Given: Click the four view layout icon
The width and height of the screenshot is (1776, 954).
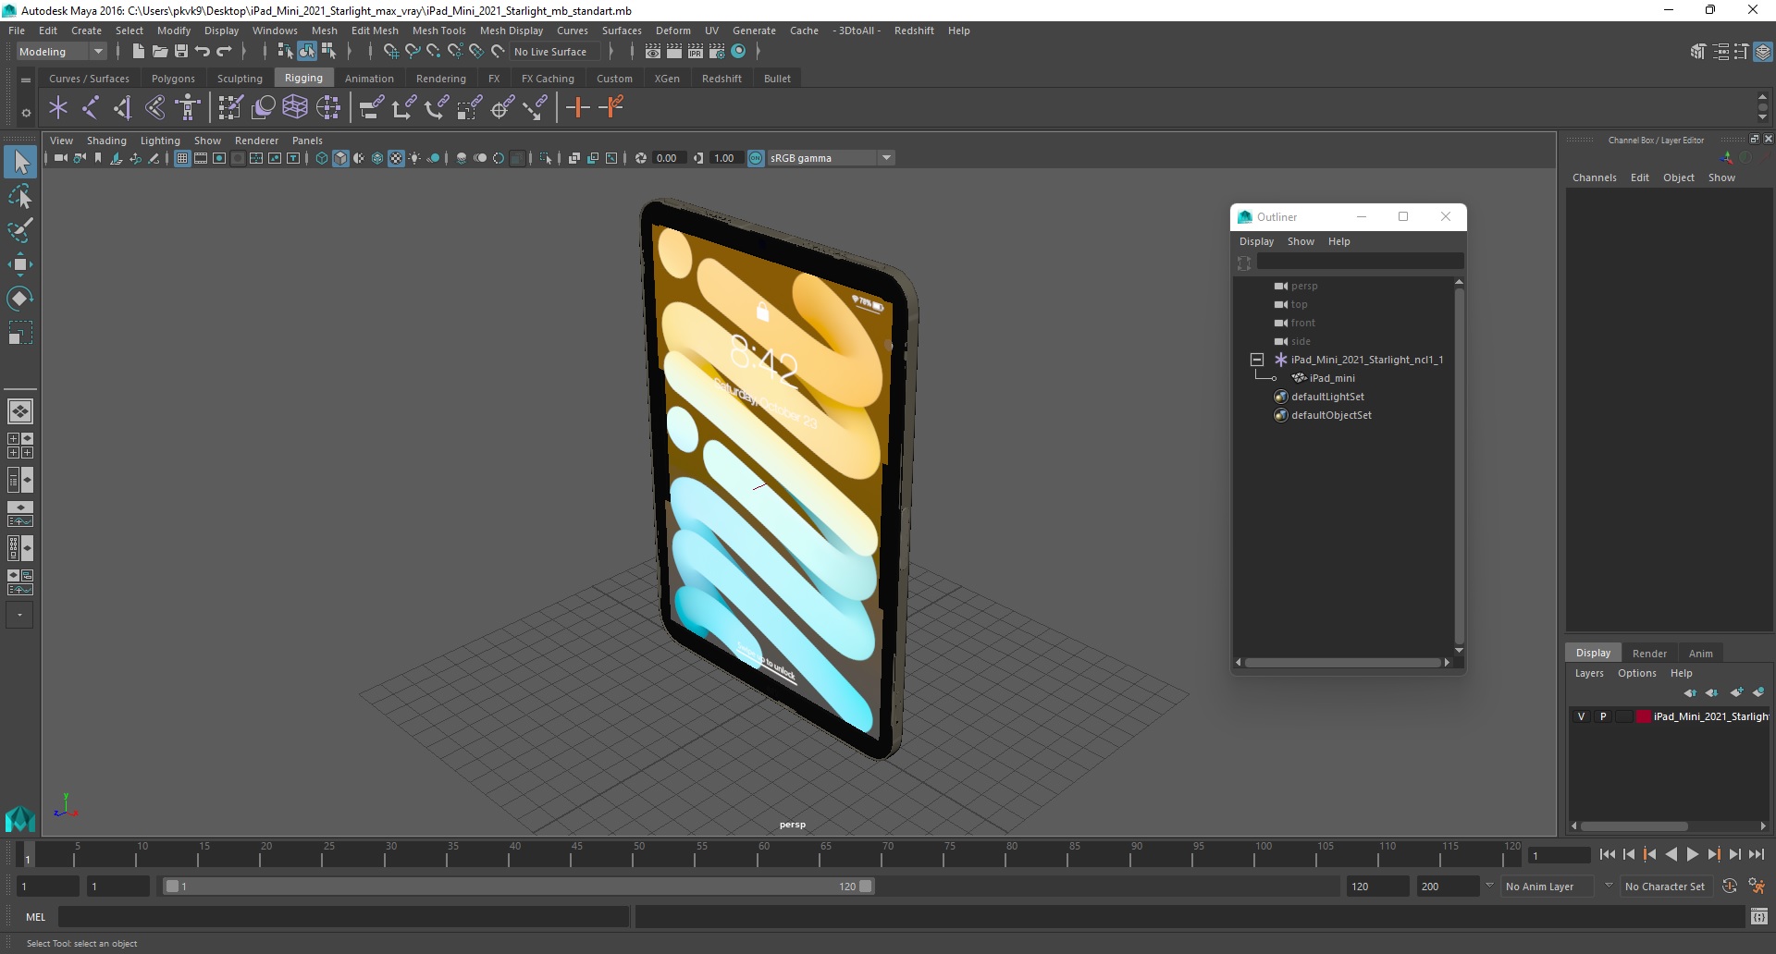Looking at the screenshot, I should 20,446.
